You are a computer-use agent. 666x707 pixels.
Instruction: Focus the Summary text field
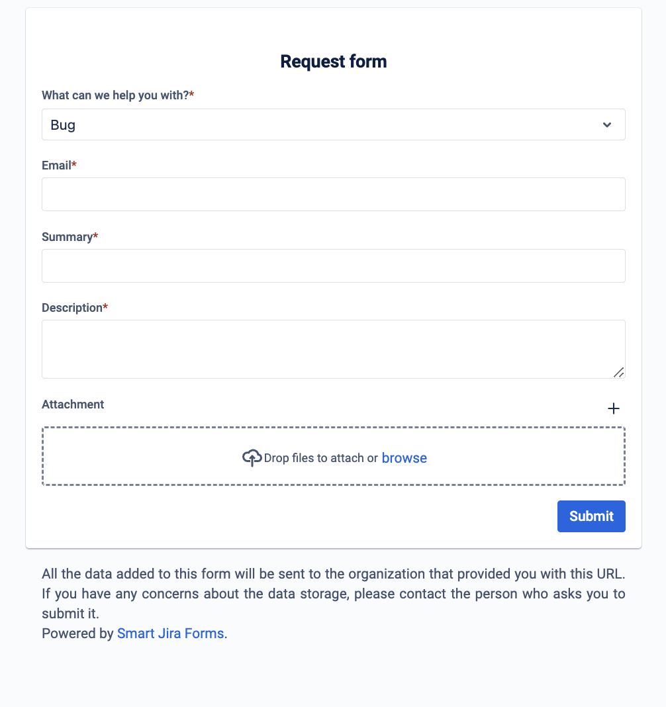pyautogui.click(x=333, y=265)
